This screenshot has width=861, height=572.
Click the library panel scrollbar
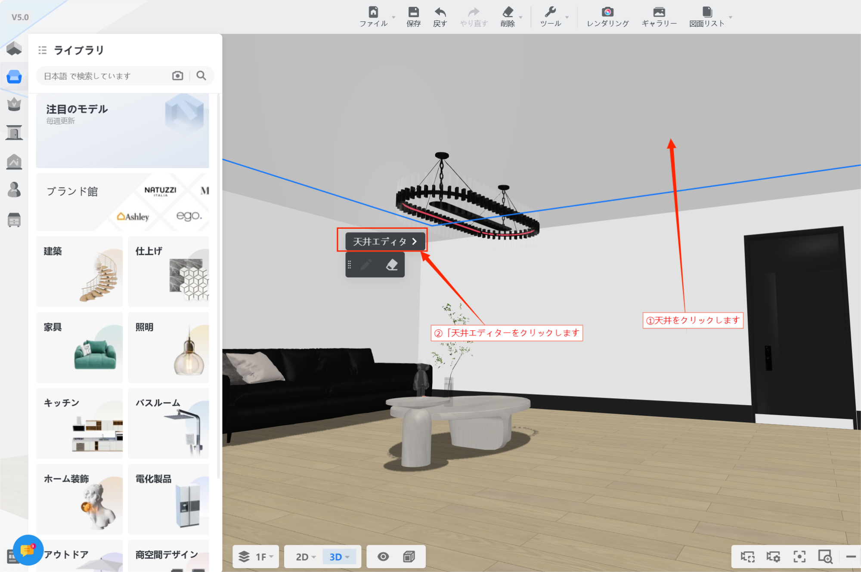[x=218, y=286]
